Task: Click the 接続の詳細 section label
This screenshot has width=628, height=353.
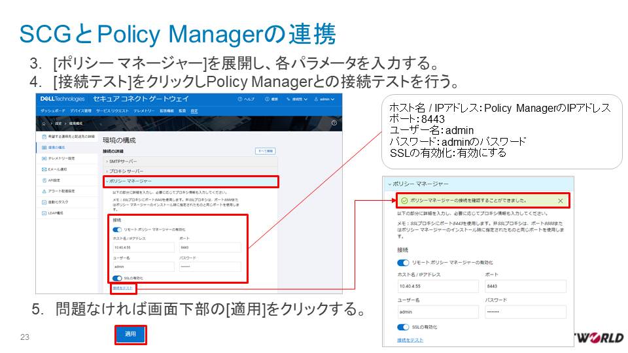Action: [113, 151]
